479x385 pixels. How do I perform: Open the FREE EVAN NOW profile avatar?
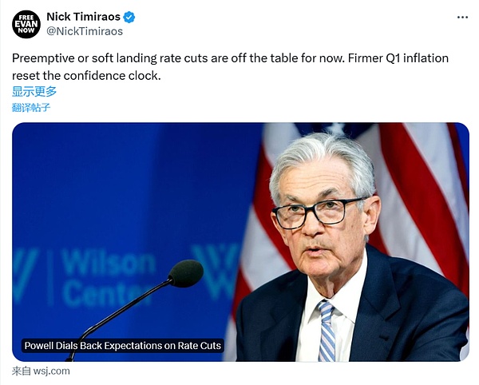pos(26,24)
